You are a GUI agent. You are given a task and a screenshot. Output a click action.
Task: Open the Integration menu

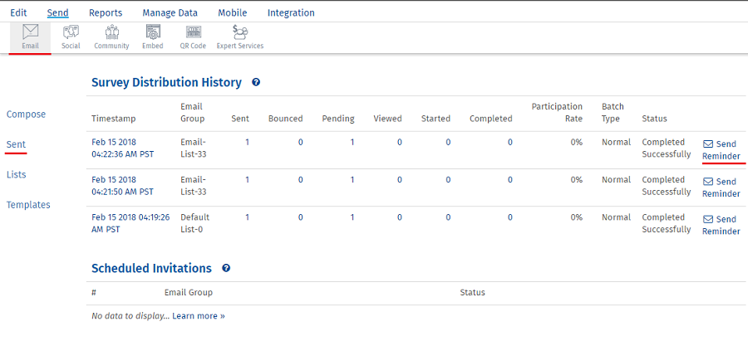291,12
